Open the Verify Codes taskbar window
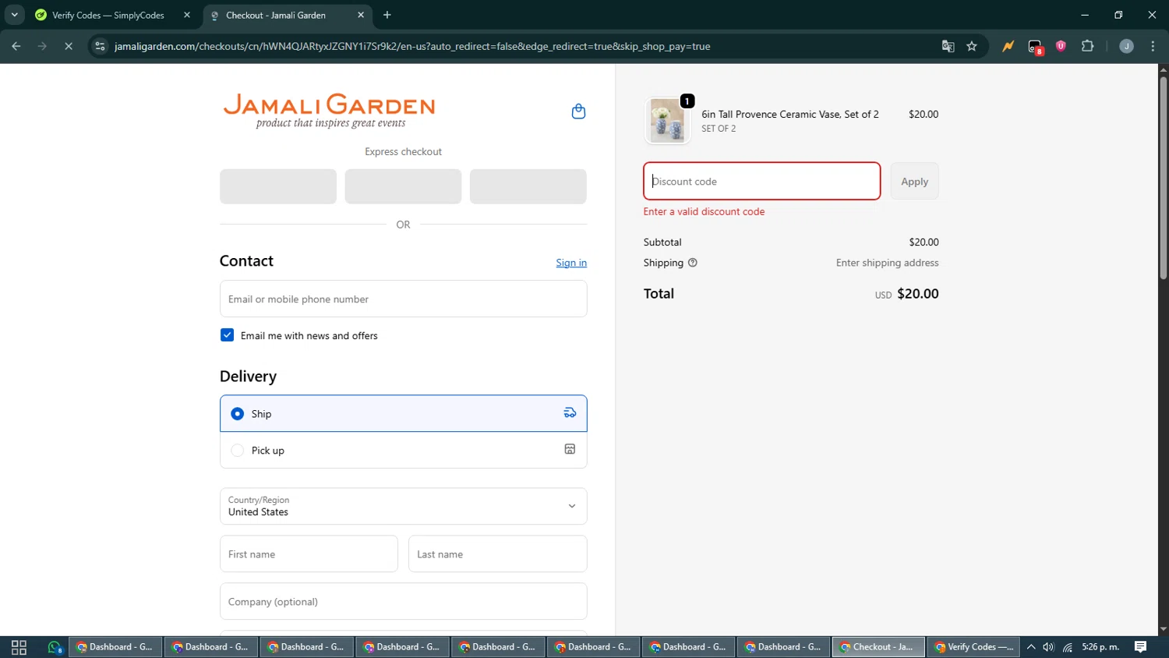 (973, 647)
